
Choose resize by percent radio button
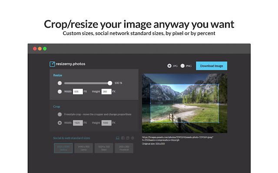[x=60, y=83]
